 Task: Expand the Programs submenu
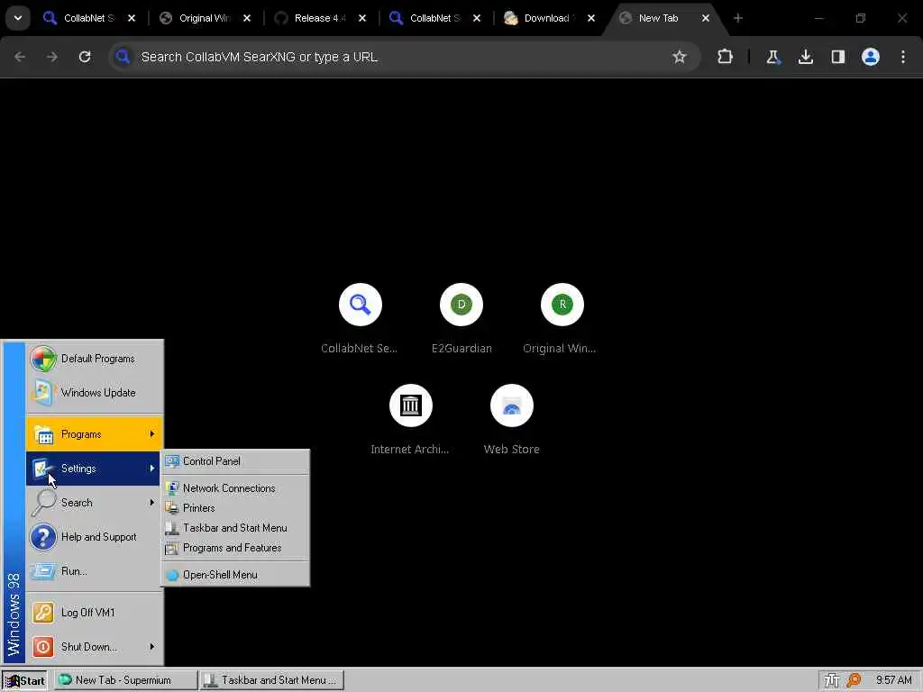[x=94, y=434]
